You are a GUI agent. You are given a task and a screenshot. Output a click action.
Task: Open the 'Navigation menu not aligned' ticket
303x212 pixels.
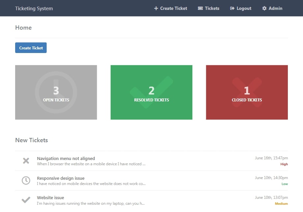(x=66, y=158)
